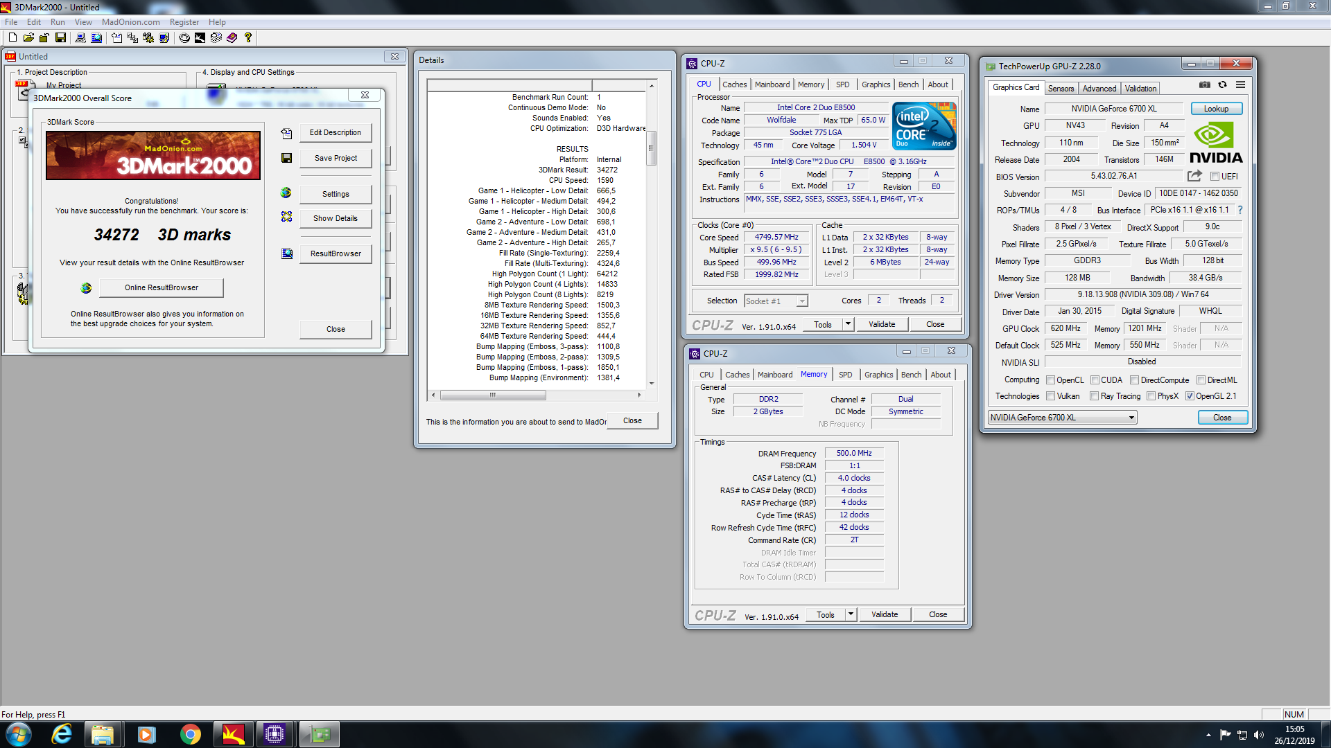Click the Show Details button
The height and width of the screenshot is (748, 1331).
336,218
